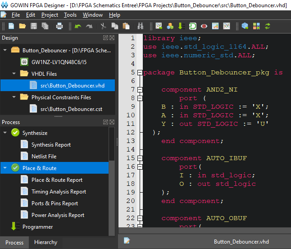Click the green Programmer arrow icon in Process
Image resolution: width=291 pixels, height=249 pixels.
point(15,226)
